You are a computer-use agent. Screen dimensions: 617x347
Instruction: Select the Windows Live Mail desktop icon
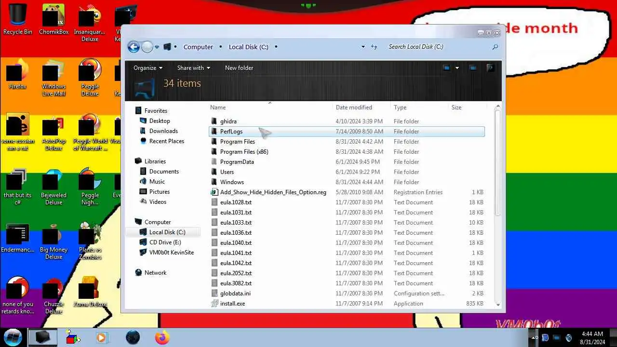[54, 78]
